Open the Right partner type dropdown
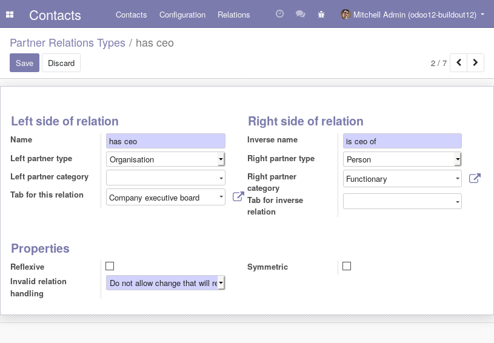Viewport: 494px width, 343px height. pos(402,159)
